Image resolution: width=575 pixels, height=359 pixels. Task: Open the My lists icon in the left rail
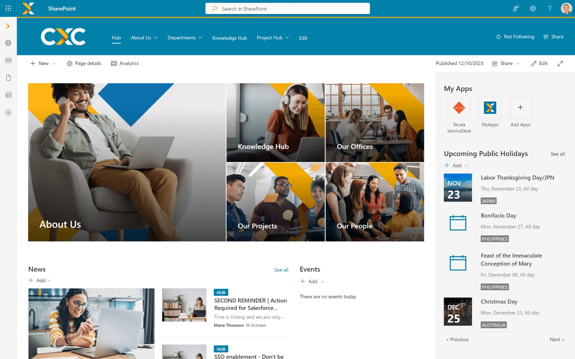[8, 95]
